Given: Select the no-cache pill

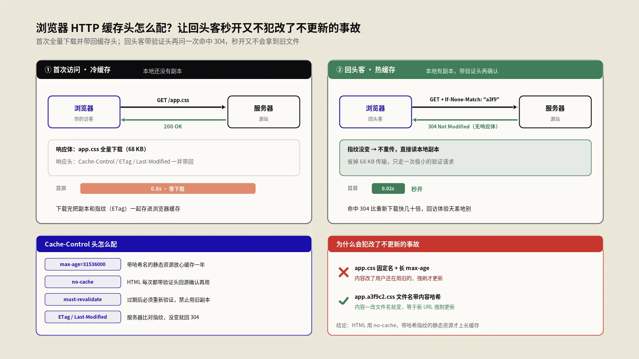Looking at the screenshot, I should (83, 282).
